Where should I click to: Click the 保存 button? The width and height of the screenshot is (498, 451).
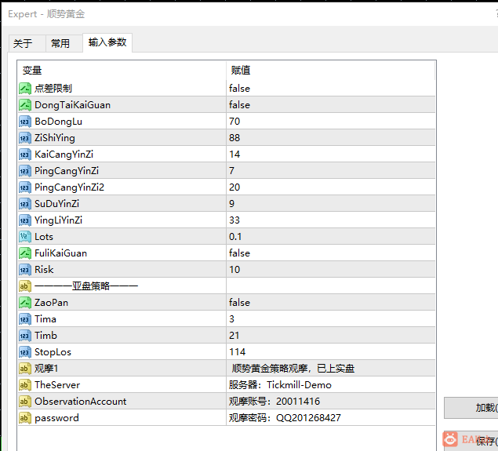coord(471,441)
